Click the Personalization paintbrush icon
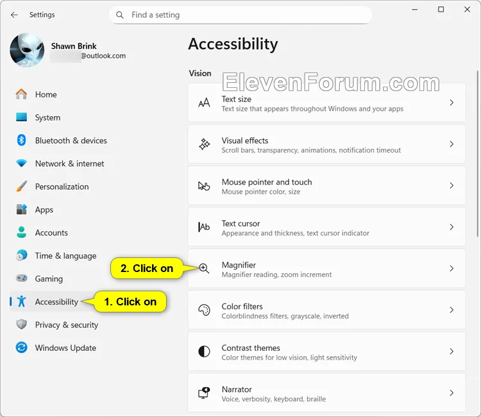Image resolution: width=481 pixels, height=417 pixels. (21, 186)
